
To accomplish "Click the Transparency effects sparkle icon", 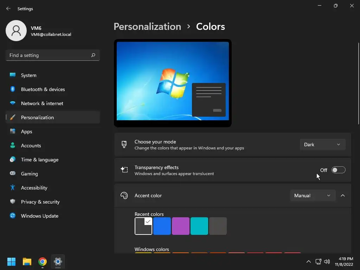I will (x=124, y=170).
